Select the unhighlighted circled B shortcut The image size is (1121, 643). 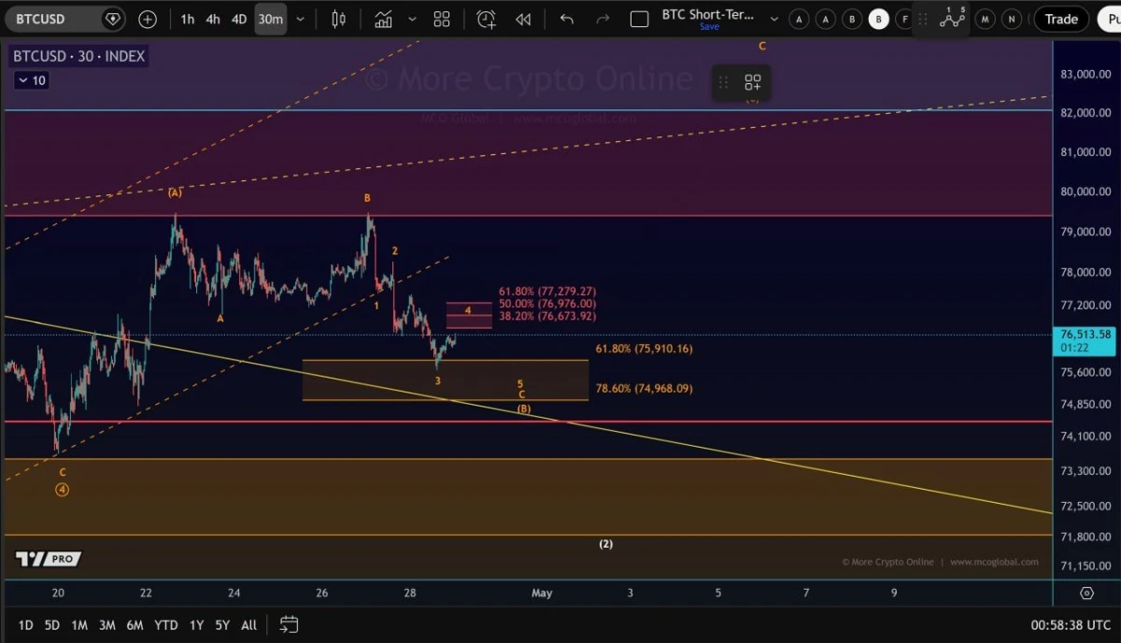[x=851, y=19]
